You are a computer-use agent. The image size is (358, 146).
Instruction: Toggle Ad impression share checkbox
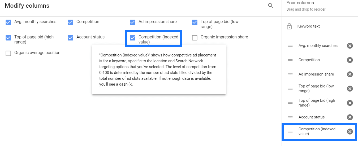[x=132, y=22]
